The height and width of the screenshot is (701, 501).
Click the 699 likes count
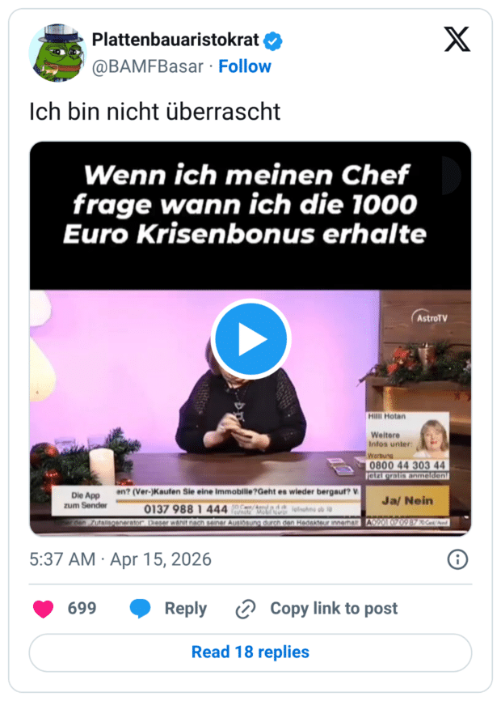tap(82, 608)
